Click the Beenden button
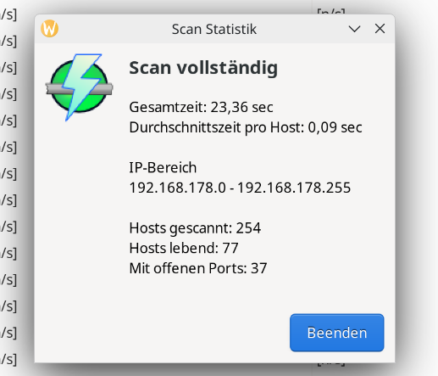The image size is (438, 376). coord(336,333)
